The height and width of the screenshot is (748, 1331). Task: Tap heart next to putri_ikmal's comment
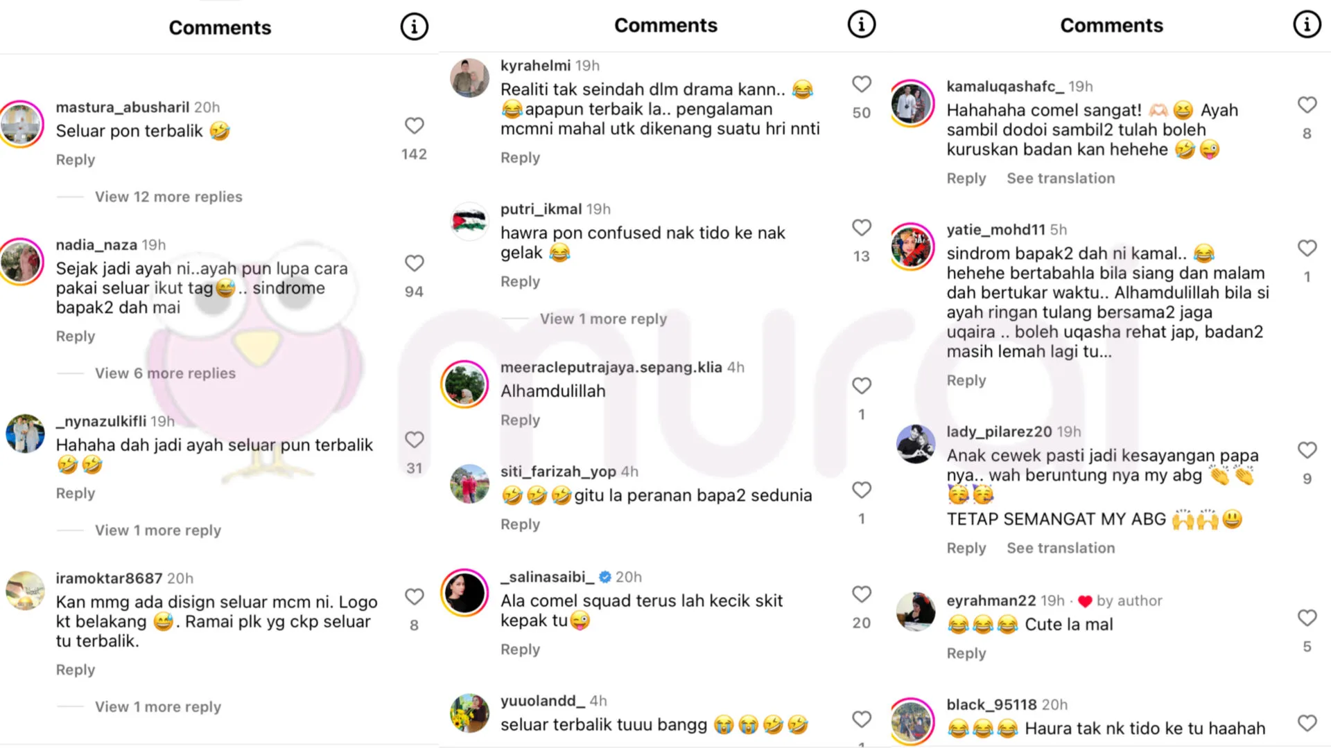point(862,227)
